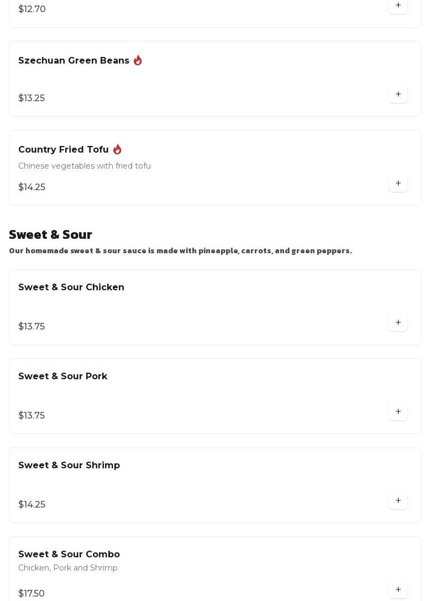The image size is (430, 601).
Task: Add Sweet & Sour Chicken to order
Action: pos(398,322)
